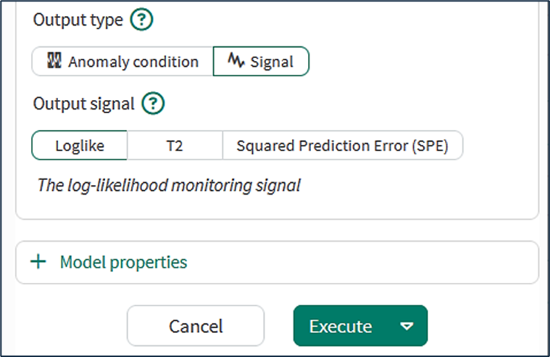Click the waveform icon on Signal
Screen dimensions: 550x357
(x=235, y=62)
